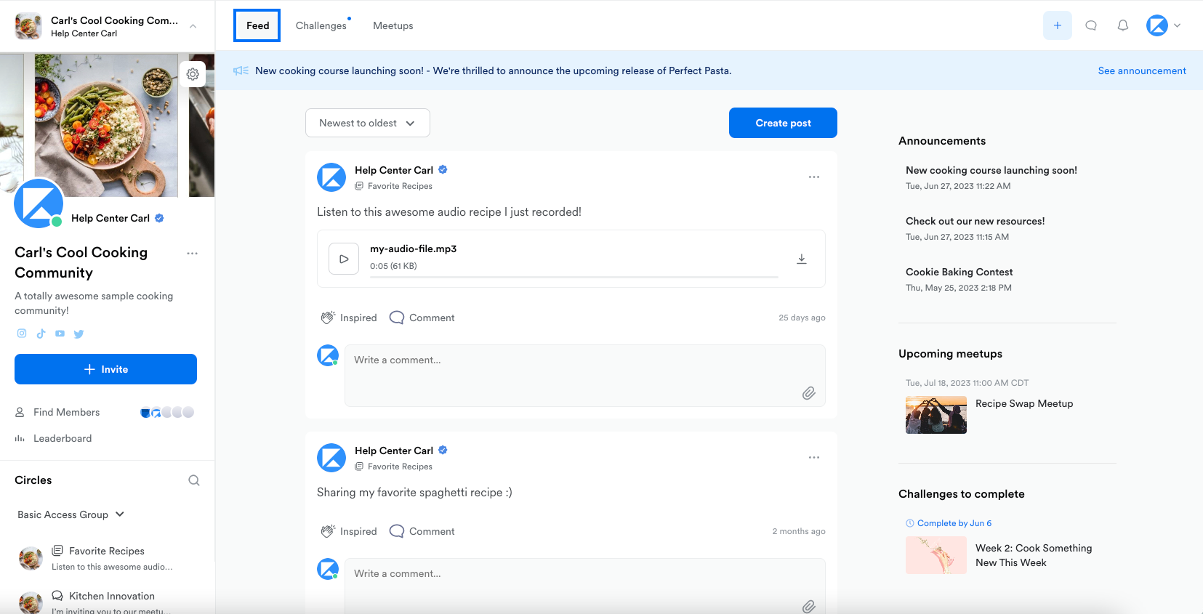Seek within the audio progress bar
1203x614 pixels.
574,277
